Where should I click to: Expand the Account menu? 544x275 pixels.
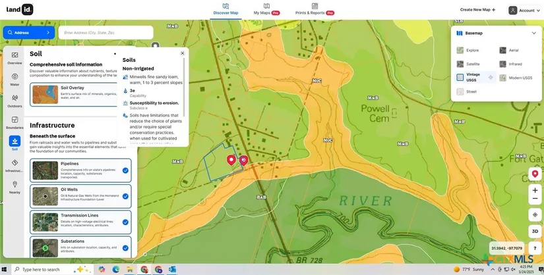(522, 11)
